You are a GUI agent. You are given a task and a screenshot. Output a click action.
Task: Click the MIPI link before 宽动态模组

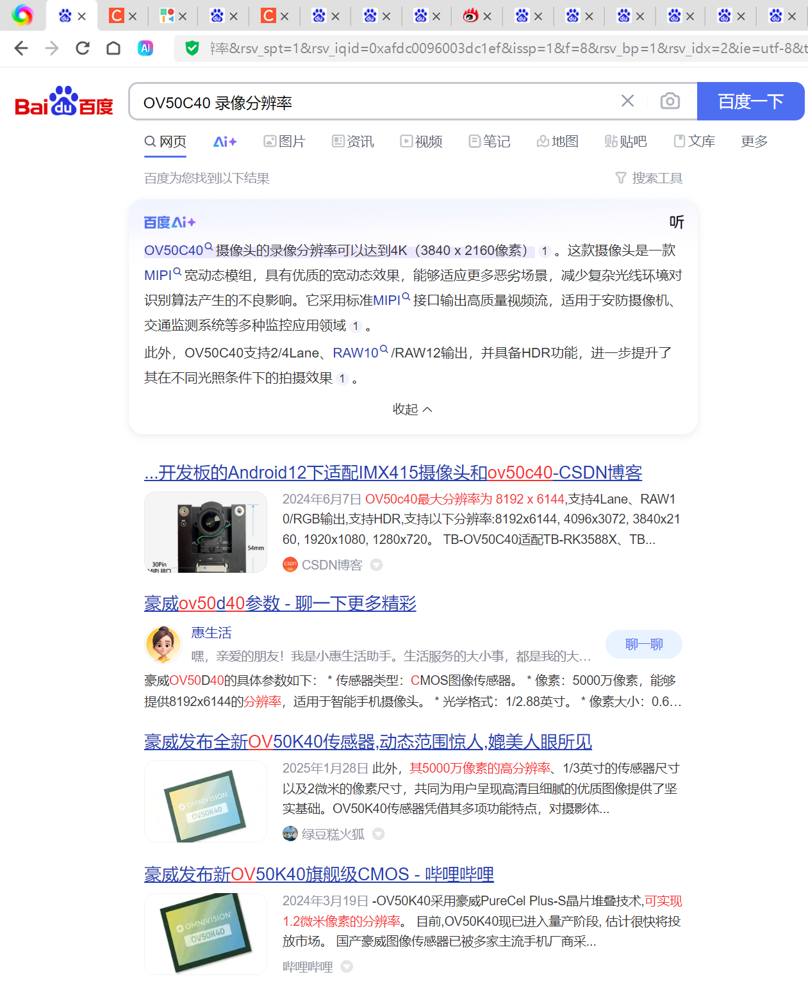158,275
